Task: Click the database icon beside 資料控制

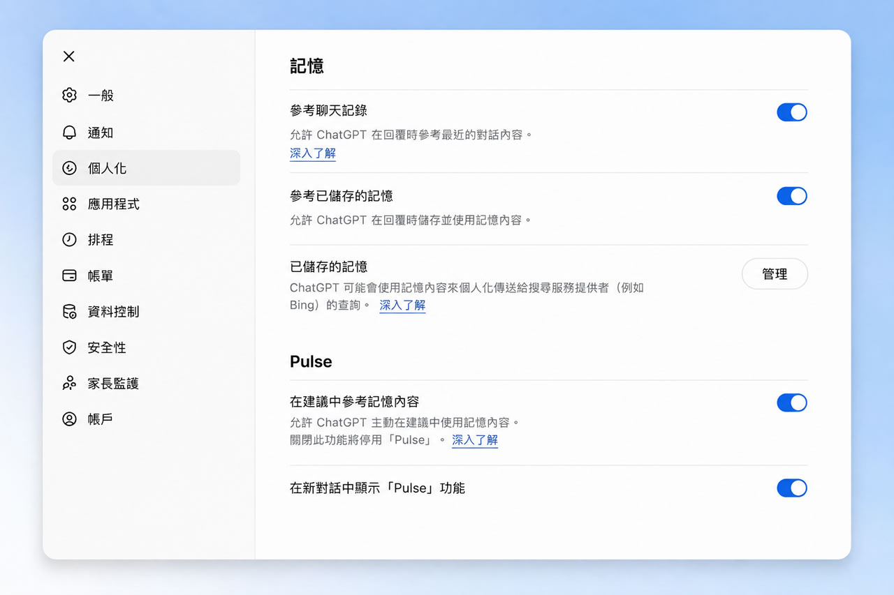Action: click(x=69, y=312)
